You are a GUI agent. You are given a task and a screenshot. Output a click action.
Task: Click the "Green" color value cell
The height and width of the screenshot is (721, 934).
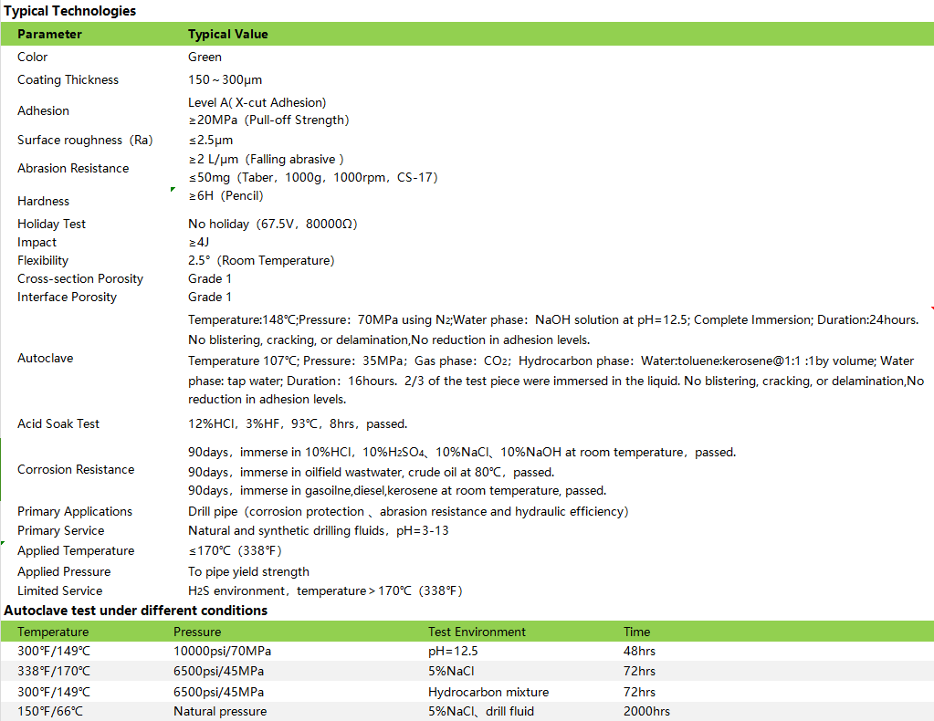(x=205, y=57)
